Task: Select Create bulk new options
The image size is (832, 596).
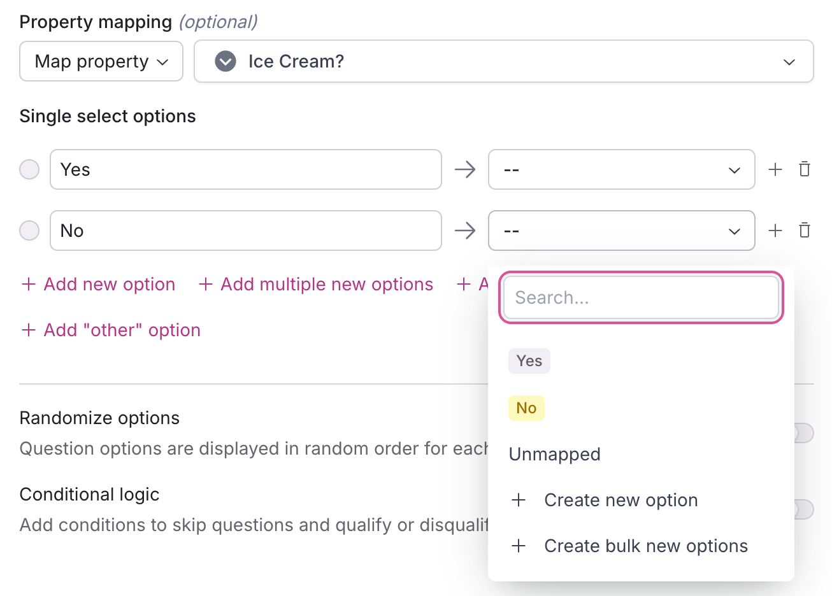Action: 645,546
